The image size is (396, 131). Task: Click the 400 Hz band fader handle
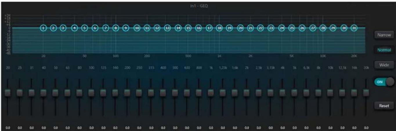click(163, 93)
